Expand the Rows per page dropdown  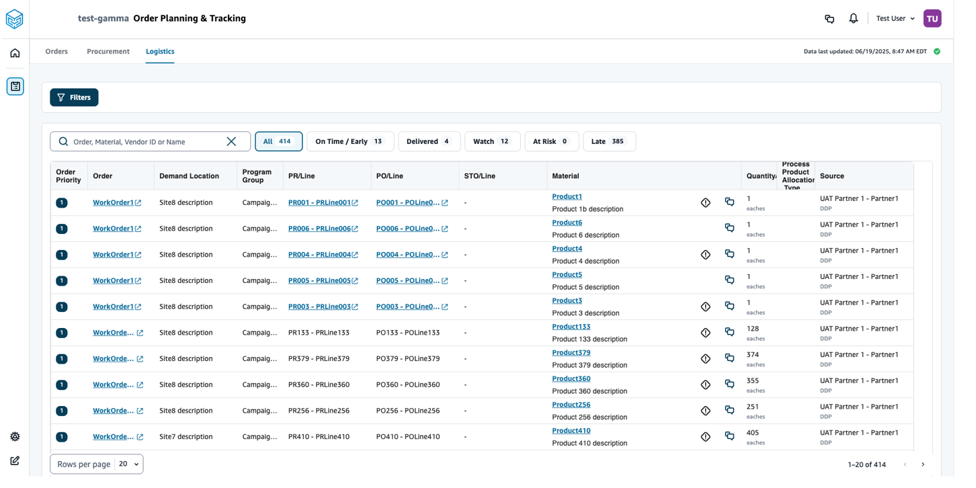coord(128,464)
